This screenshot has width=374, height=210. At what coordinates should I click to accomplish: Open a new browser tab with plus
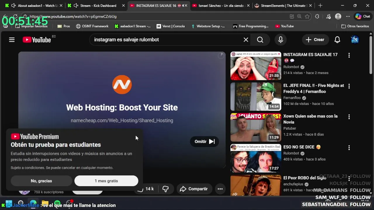pos(320,6)
